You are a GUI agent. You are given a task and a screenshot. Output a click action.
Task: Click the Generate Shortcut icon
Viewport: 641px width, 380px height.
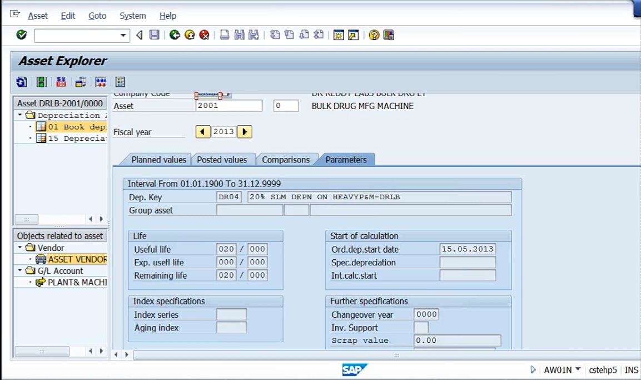353,35
